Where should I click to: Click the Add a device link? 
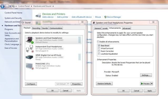tap(48, 17)
